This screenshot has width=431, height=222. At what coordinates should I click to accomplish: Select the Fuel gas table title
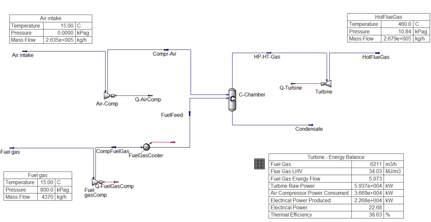(x=38, y=175)
